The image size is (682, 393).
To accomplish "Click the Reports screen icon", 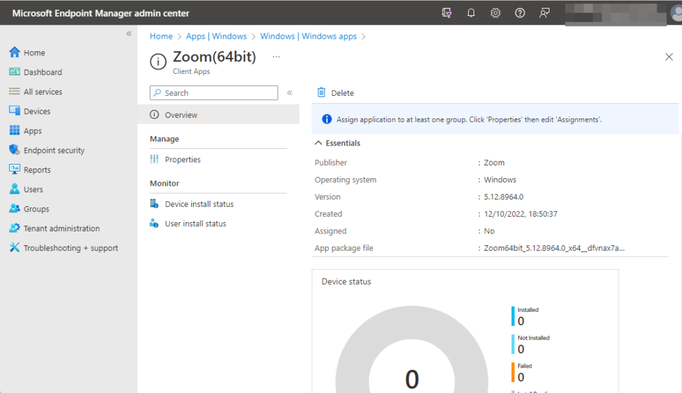I will tap(15, 170).
